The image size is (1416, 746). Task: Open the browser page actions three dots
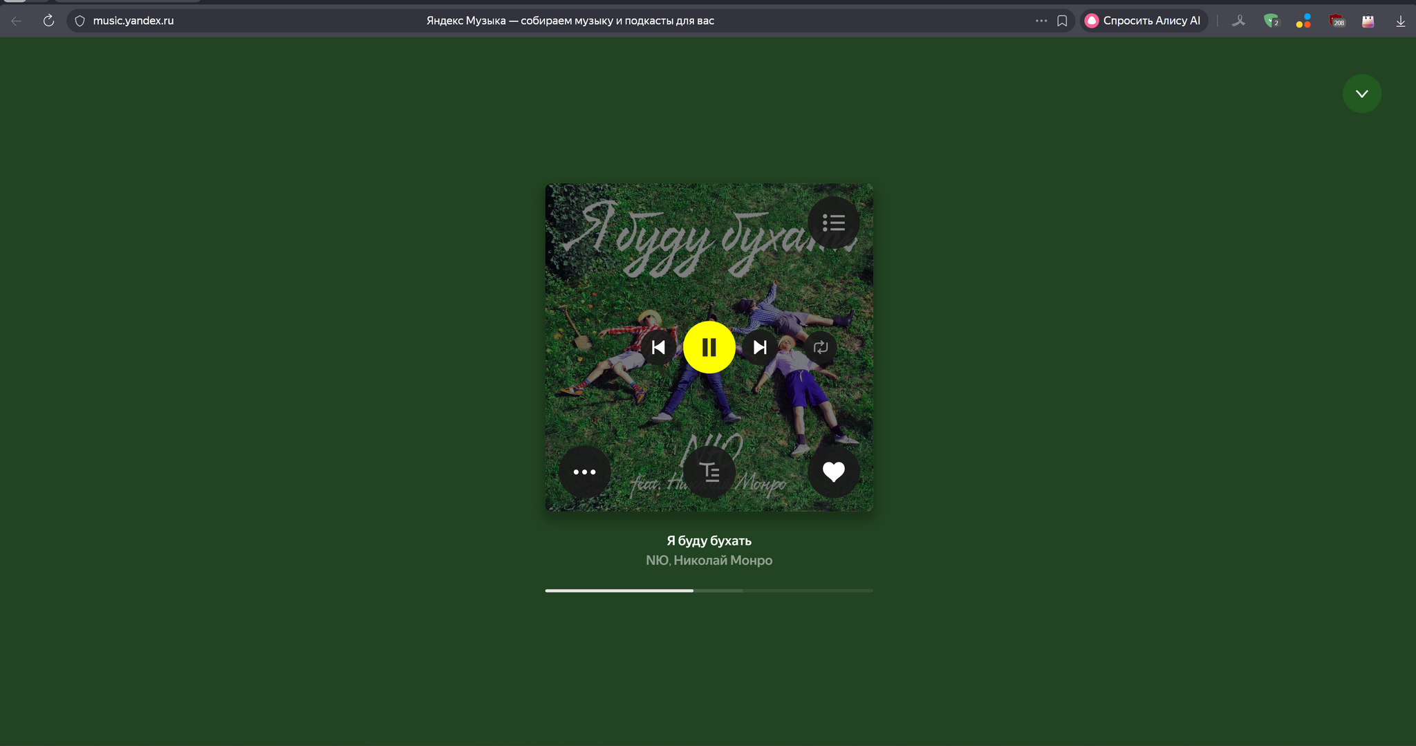tap(1041, 21)
